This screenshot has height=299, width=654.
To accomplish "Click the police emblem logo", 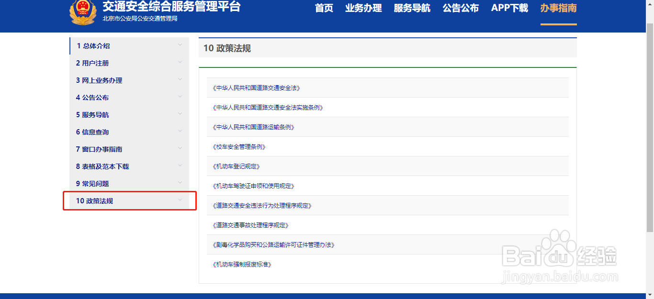I will click(x=83, y=12).
